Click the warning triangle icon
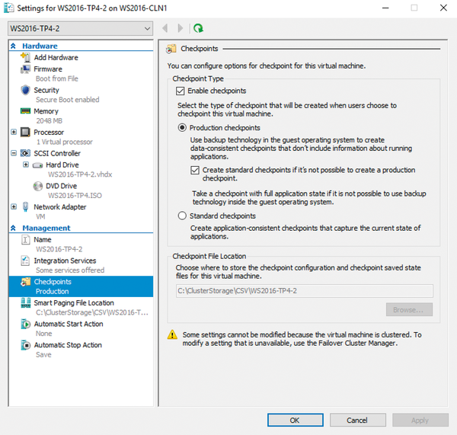457x435 pixels. pos(172,334)
